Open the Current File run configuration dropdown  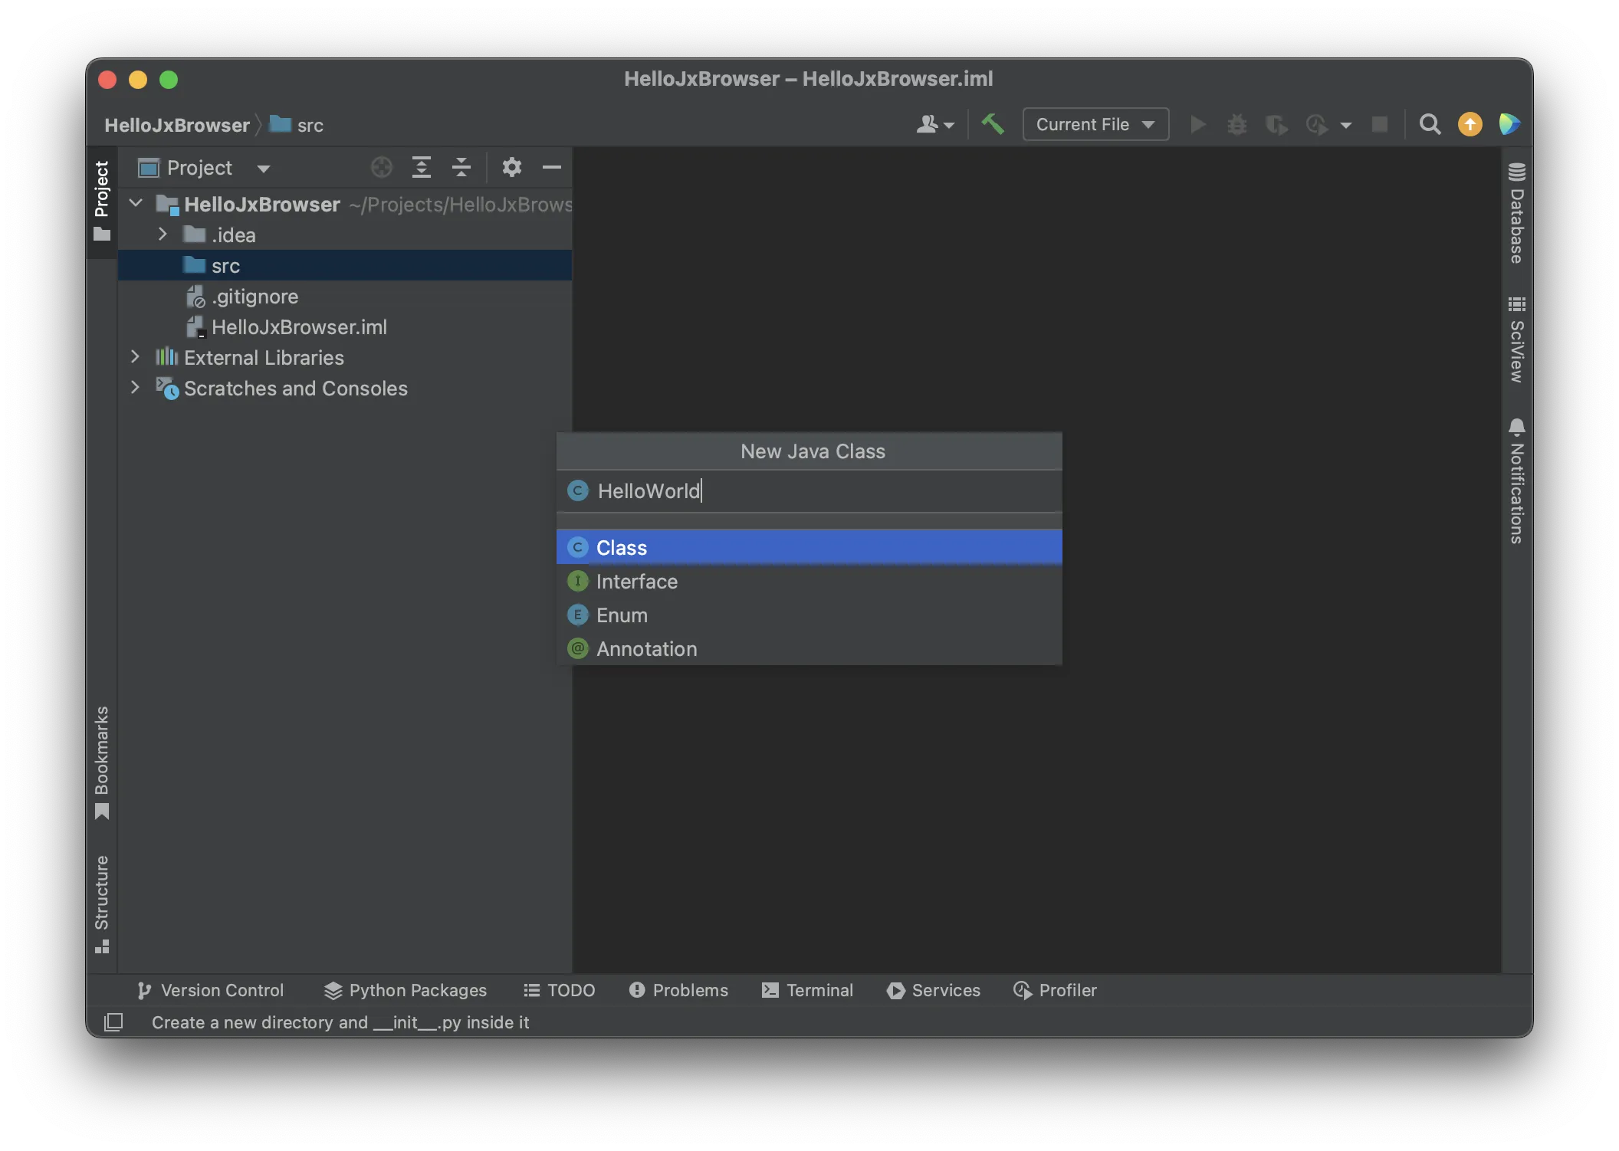coord(1095,124)
